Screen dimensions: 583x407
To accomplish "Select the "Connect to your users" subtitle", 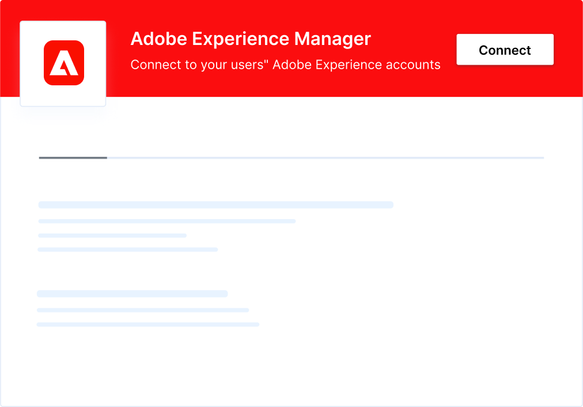I will pyautogui.click(x=285, y=65).
